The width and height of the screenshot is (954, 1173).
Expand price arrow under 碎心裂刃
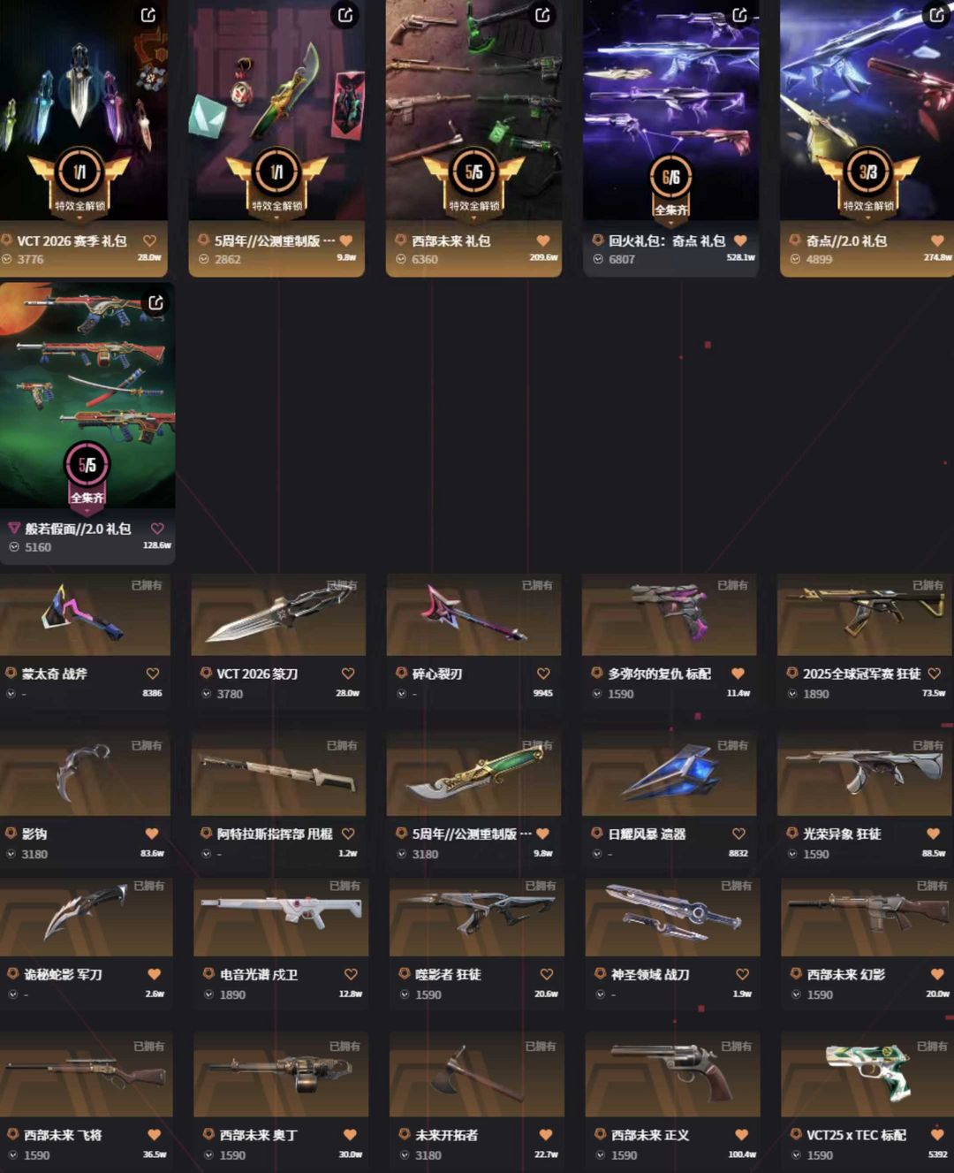pos(402,694)
